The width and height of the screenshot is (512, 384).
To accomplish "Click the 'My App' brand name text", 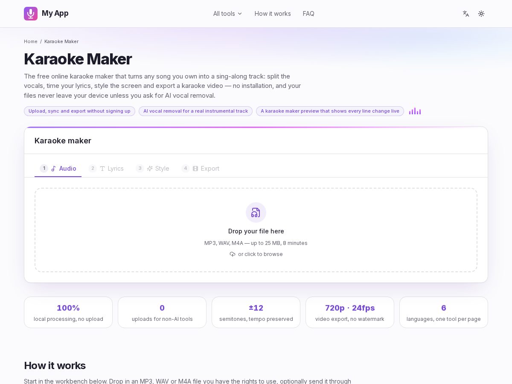I will click(55, 13).
